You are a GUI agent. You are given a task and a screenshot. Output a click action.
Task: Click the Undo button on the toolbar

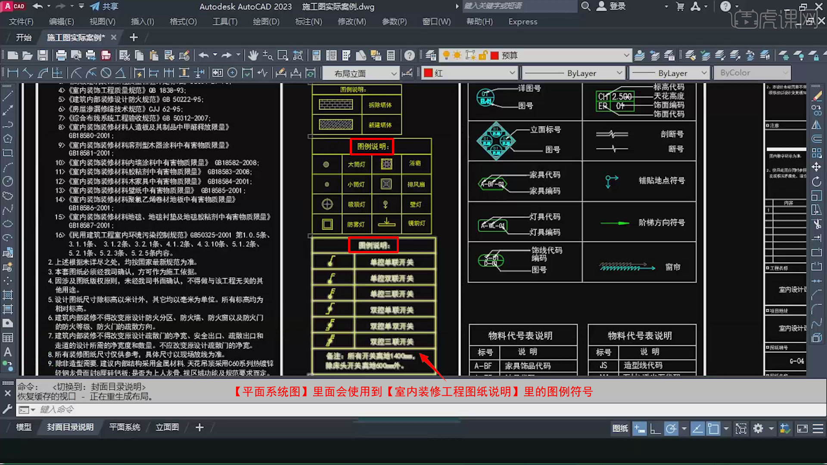[203, 55]
